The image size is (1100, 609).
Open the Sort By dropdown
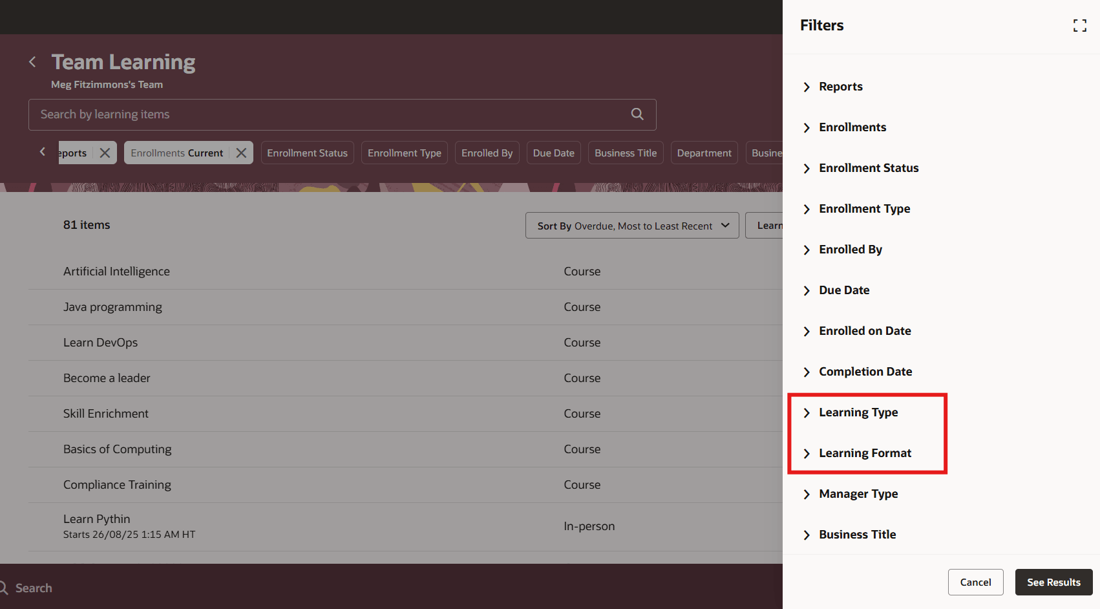click(631, 225)
